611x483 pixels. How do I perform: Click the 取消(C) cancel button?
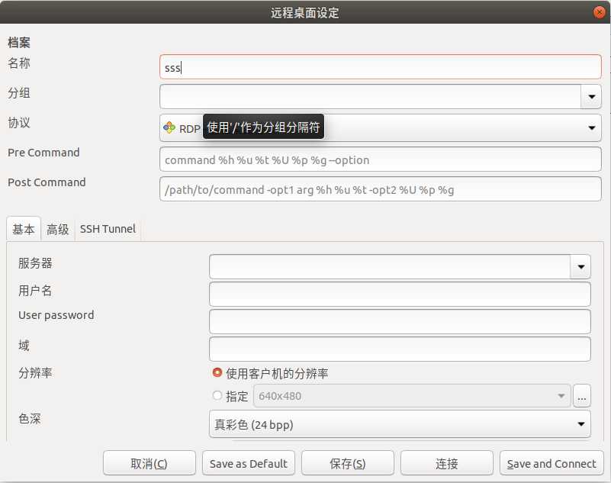(x=150, y=463)
